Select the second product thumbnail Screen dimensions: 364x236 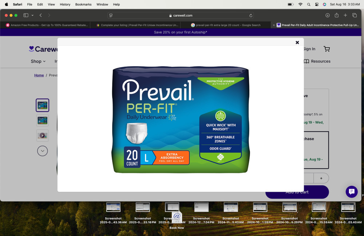pyautogui.click(x=43, y=120)
